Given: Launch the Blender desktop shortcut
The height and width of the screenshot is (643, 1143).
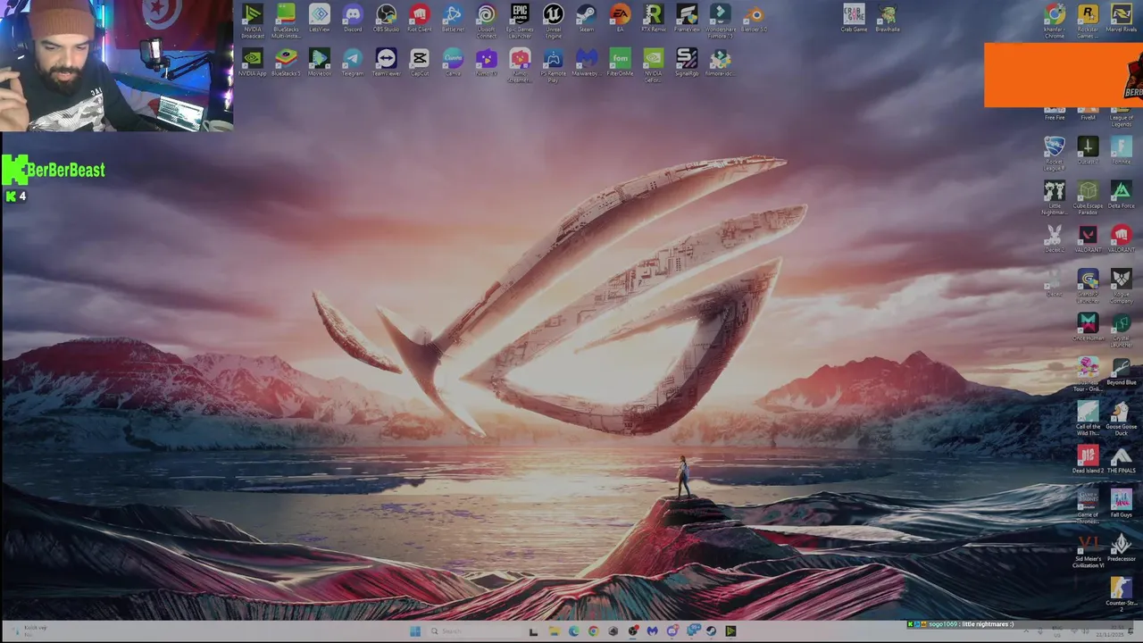Looking at the screenshot, I should coord(755,19).
